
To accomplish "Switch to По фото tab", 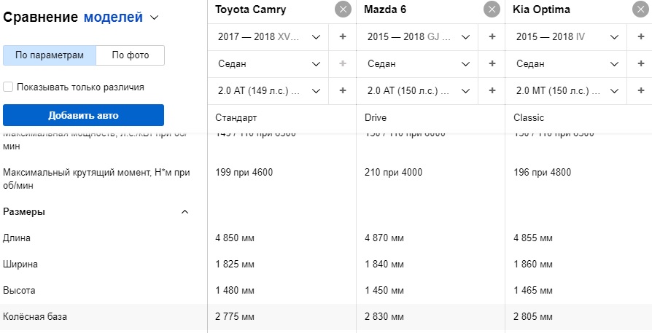I will coord(130,55).
